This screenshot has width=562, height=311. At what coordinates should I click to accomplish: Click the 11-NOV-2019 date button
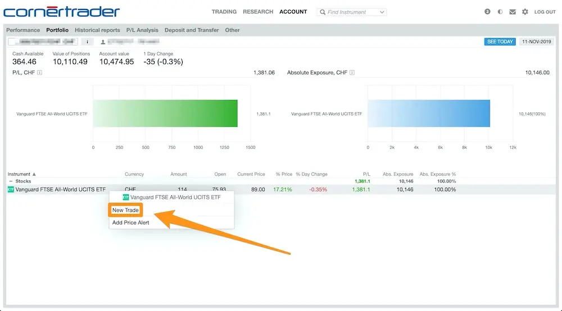tap(537, 42)
